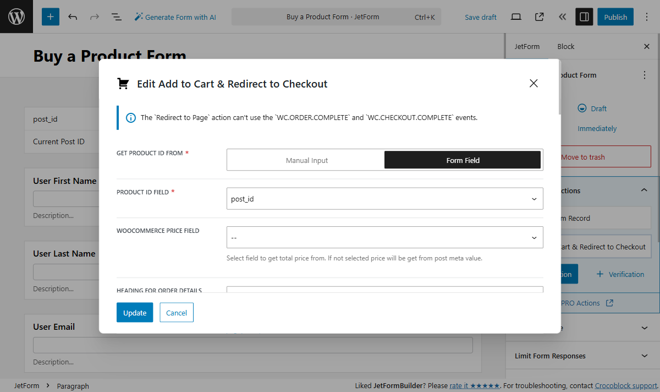
Task: Click the cart icon in dialog header
Action: tap(123, 84)
